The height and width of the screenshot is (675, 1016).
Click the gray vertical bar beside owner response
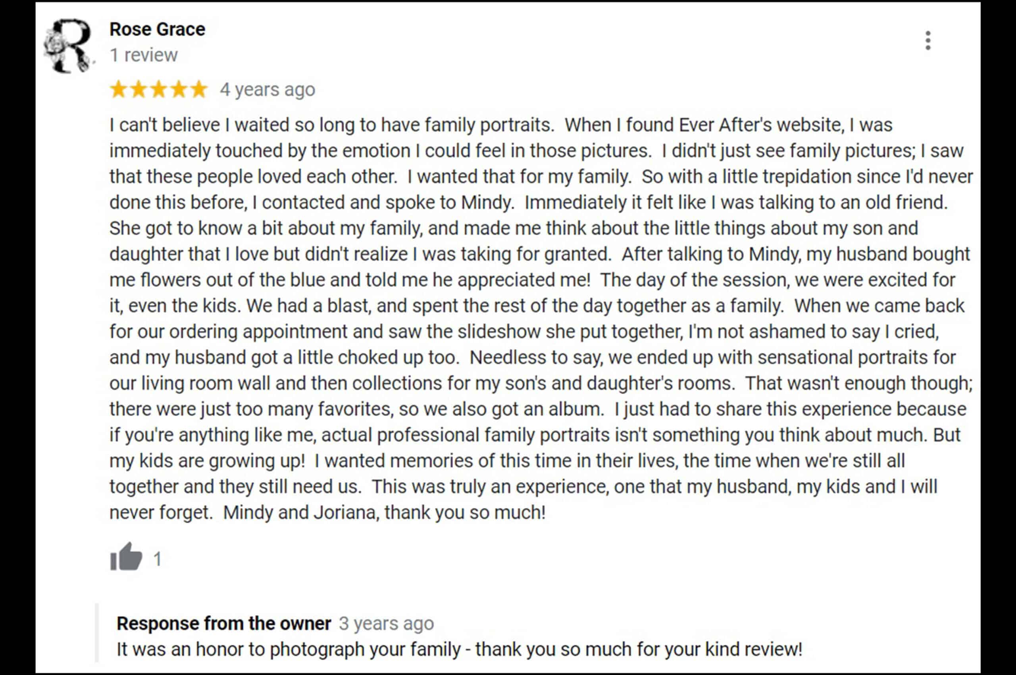(97, 633)
